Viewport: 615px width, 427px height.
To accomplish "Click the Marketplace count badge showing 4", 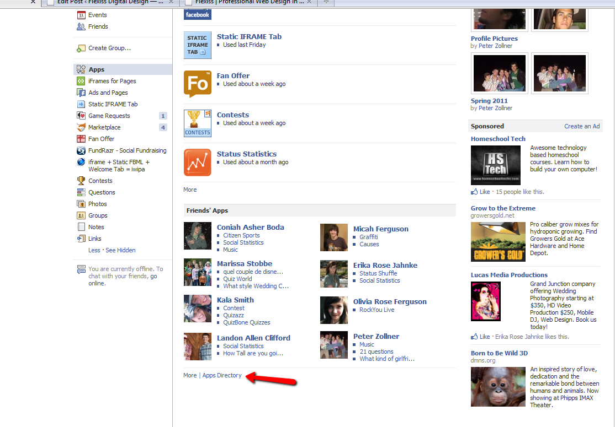I will click(163, 128).
